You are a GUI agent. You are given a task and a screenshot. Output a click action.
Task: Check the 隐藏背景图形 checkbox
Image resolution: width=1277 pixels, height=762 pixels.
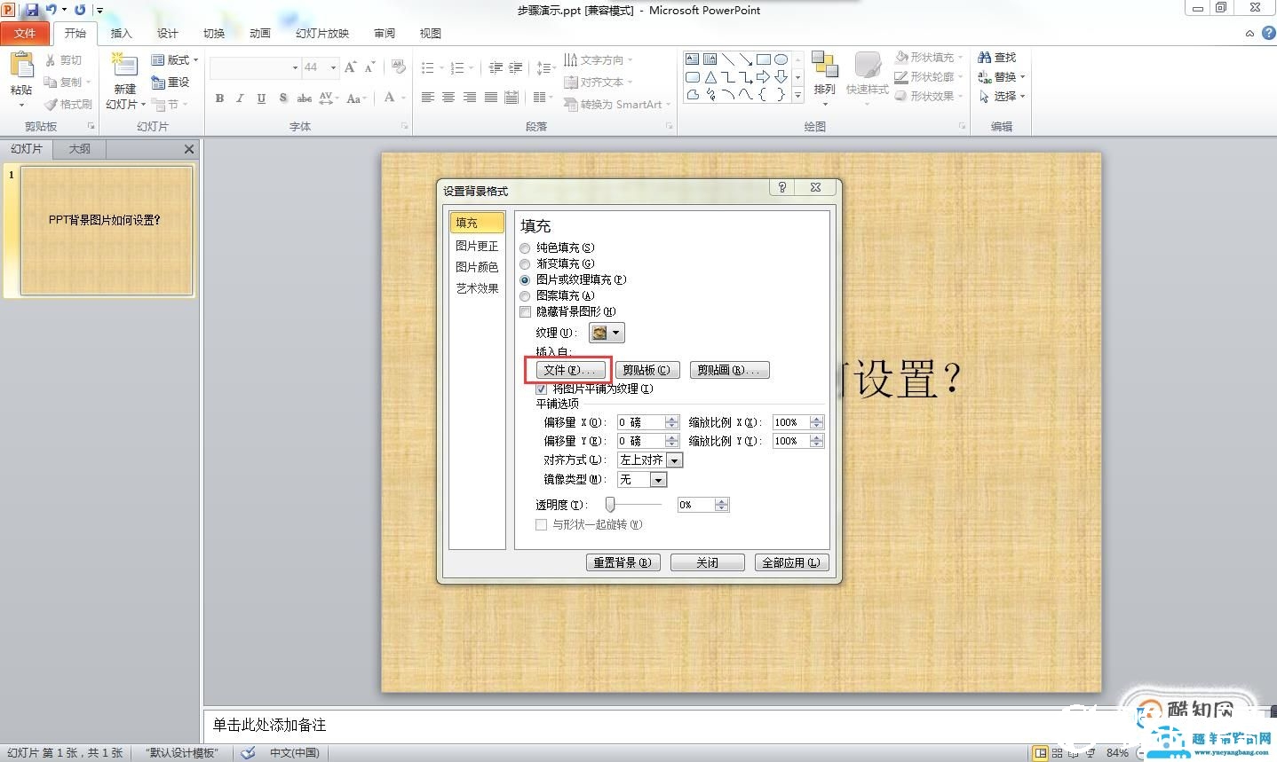click(x=525, y=311)
